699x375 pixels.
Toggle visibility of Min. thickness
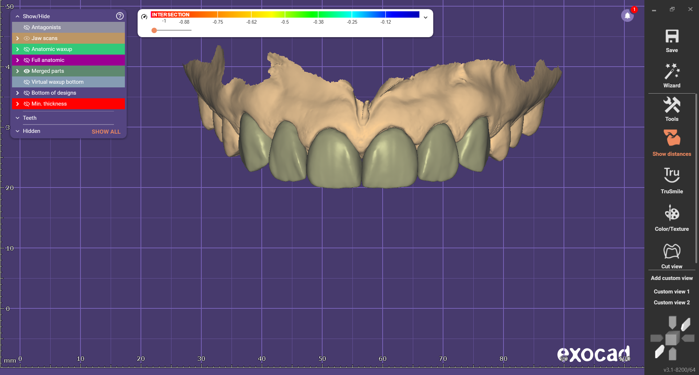pyautogui.click(x=27, y=104)
